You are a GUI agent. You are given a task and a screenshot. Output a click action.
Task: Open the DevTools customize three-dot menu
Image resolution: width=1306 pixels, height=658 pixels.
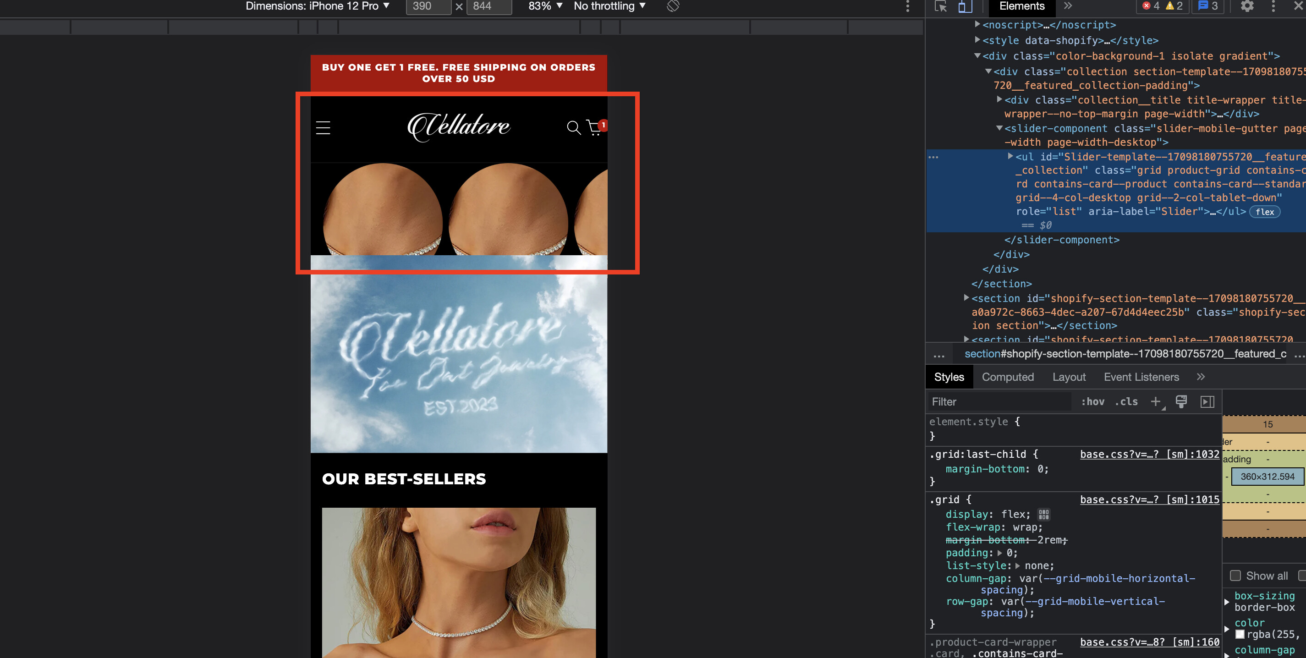1273,6
